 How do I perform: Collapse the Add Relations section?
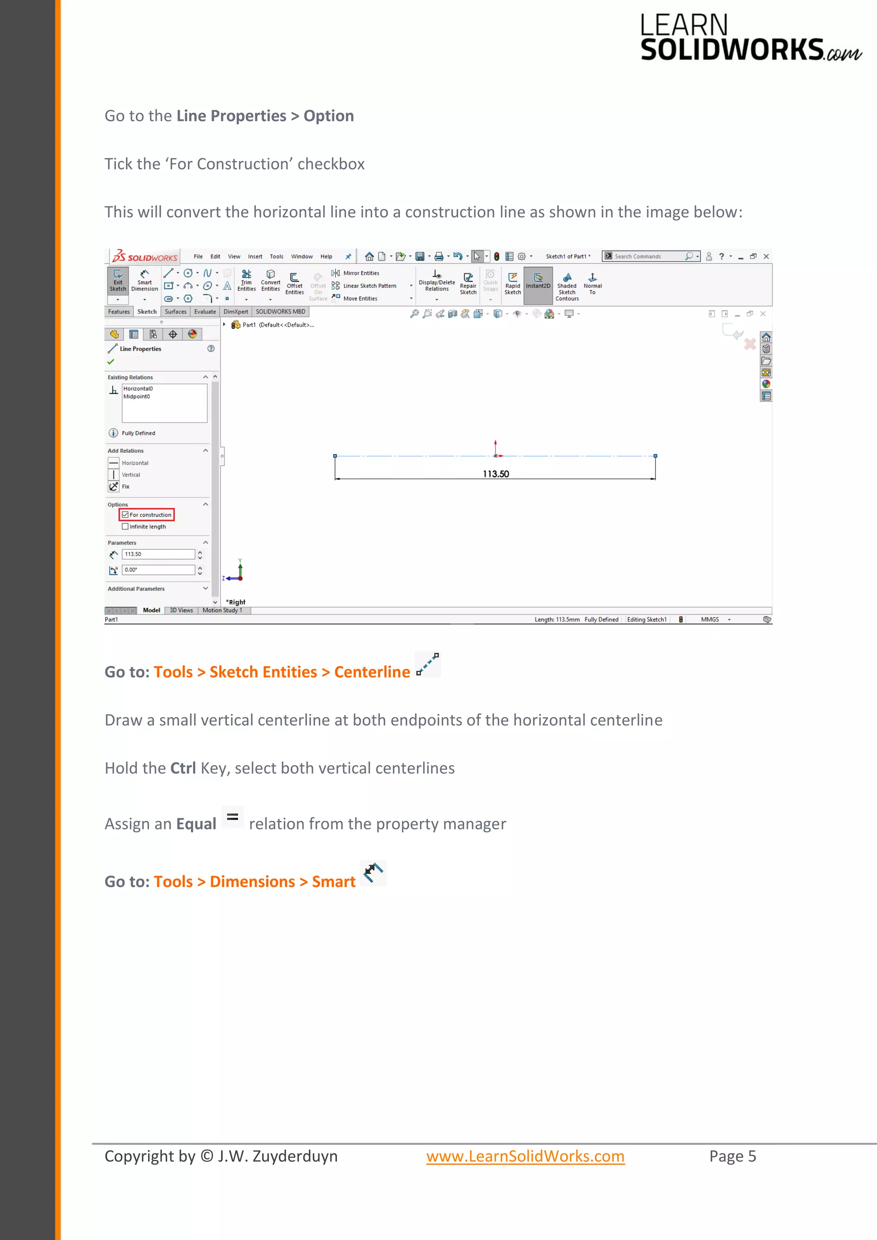(x=205, y=450)
